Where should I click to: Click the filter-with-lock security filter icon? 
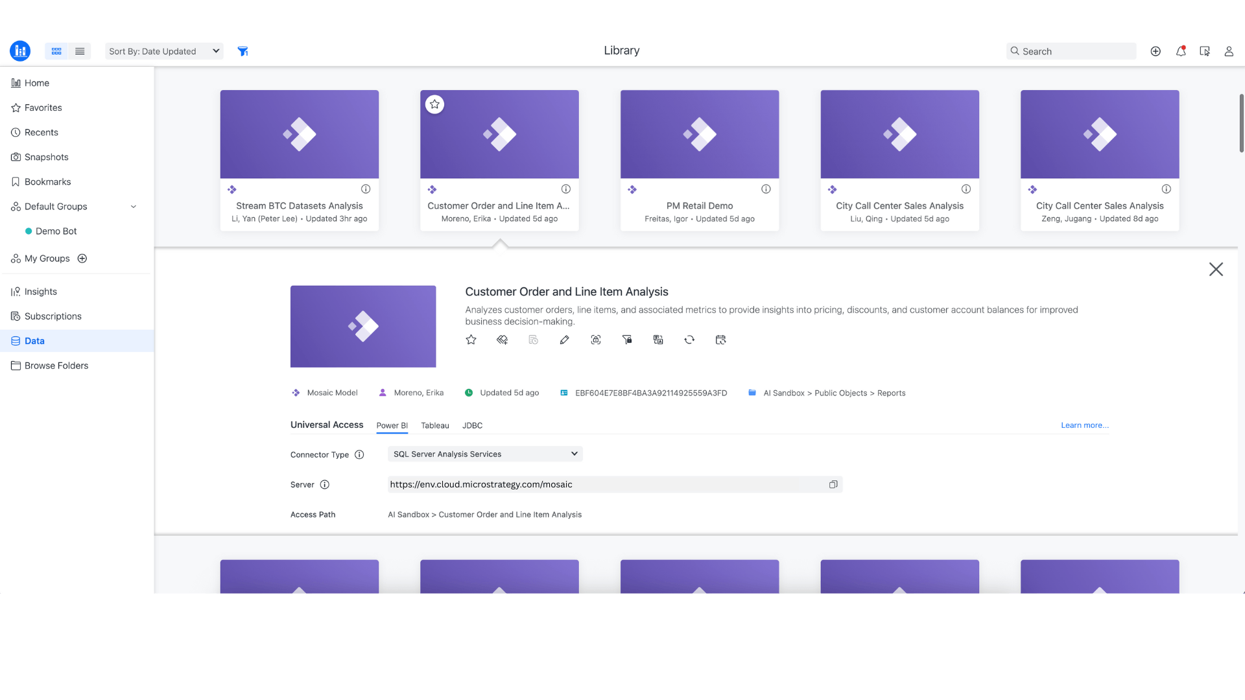[627, 340]
